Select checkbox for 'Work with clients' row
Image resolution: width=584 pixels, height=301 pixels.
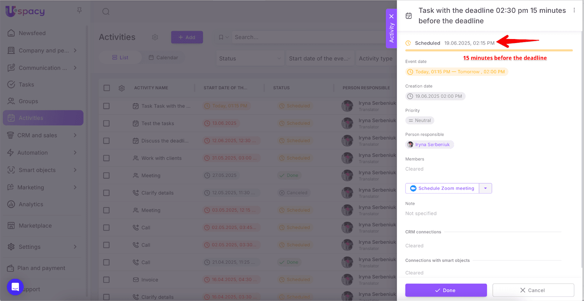coord(107,158)
